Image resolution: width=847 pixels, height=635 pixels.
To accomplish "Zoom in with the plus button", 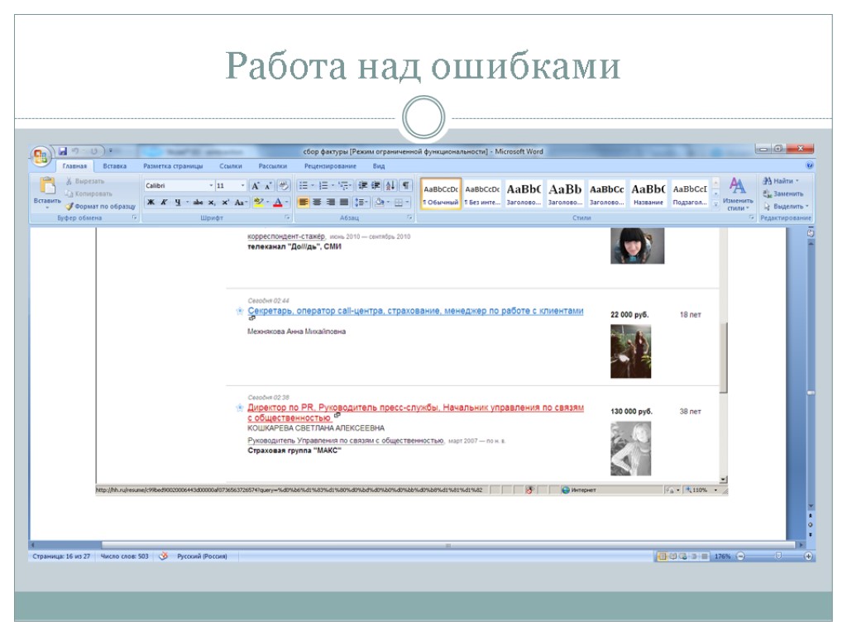I will click(808, 556).
